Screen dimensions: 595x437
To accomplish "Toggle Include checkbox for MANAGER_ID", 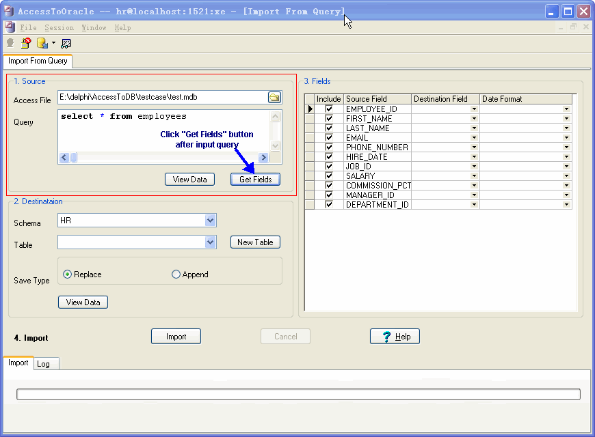I will pos(329,195).
